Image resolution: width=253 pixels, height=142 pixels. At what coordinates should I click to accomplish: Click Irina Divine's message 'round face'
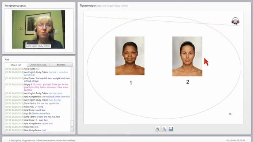pos(40,110)
